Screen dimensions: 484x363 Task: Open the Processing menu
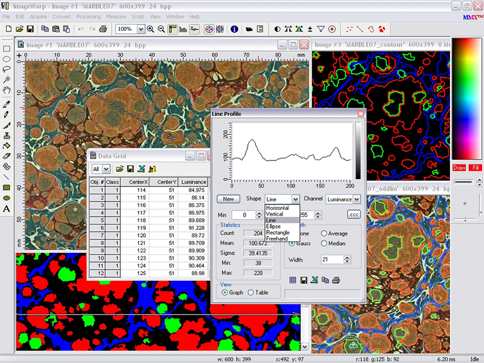click(88, 16)
